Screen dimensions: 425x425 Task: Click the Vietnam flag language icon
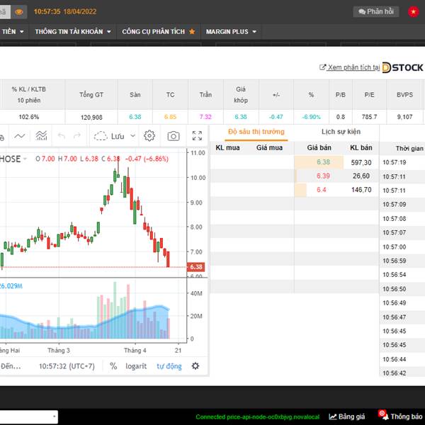click(x=414, y=11)
